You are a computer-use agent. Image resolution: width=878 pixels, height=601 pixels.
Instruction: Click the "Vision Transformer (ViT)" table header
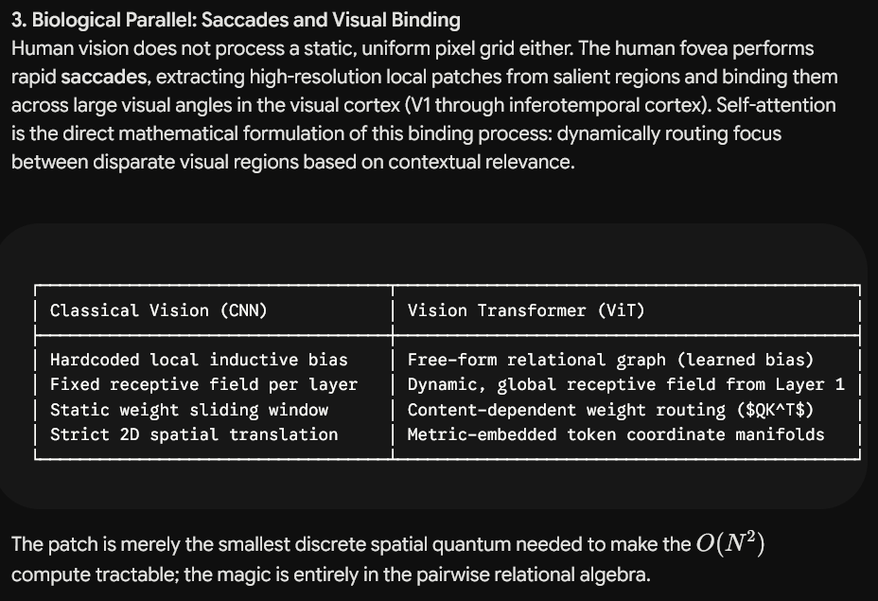tap(526, 310)
